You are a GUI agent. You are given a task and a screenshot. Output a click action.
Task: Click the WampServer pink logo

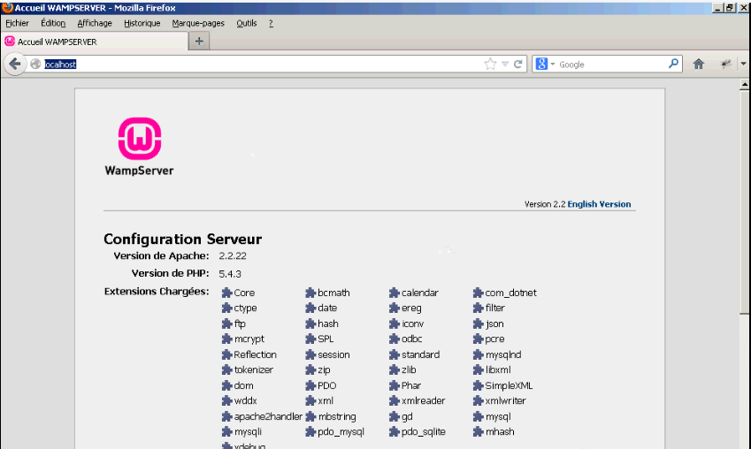pyautogui.click(x=140, y=139)
